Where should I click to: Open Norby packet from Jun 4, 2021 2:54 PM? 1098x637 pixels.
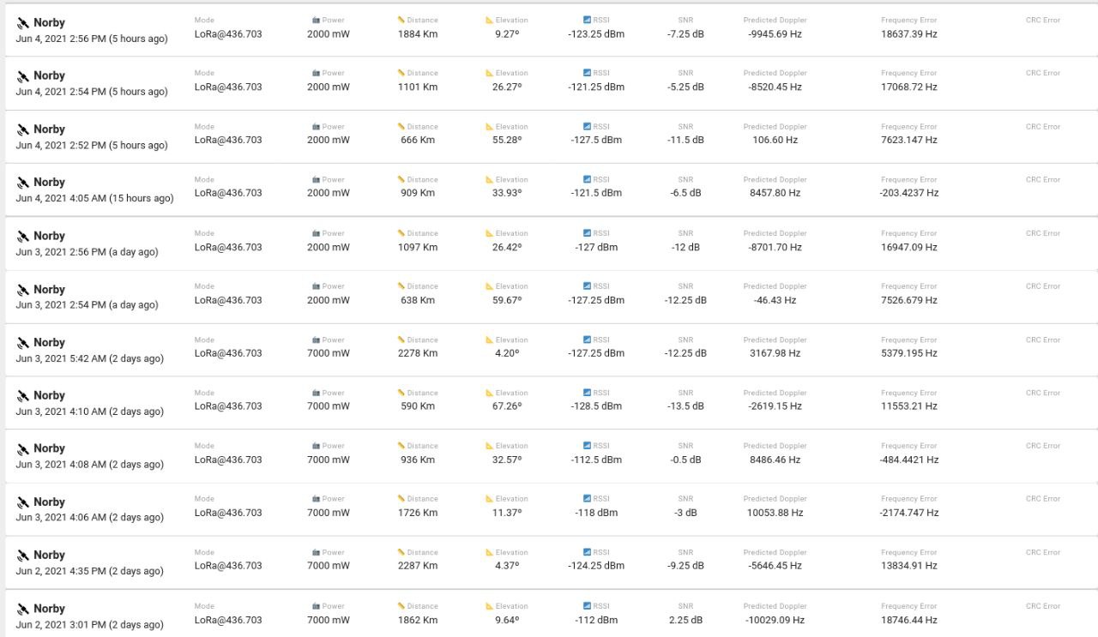49,76
